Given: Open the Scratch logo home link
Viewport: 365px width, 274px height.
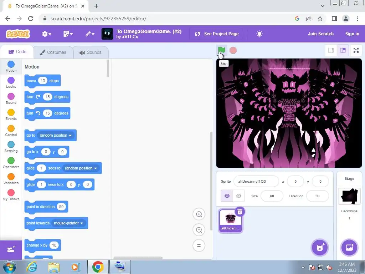Looking at the screenshot, I should [x=18, y=34].
